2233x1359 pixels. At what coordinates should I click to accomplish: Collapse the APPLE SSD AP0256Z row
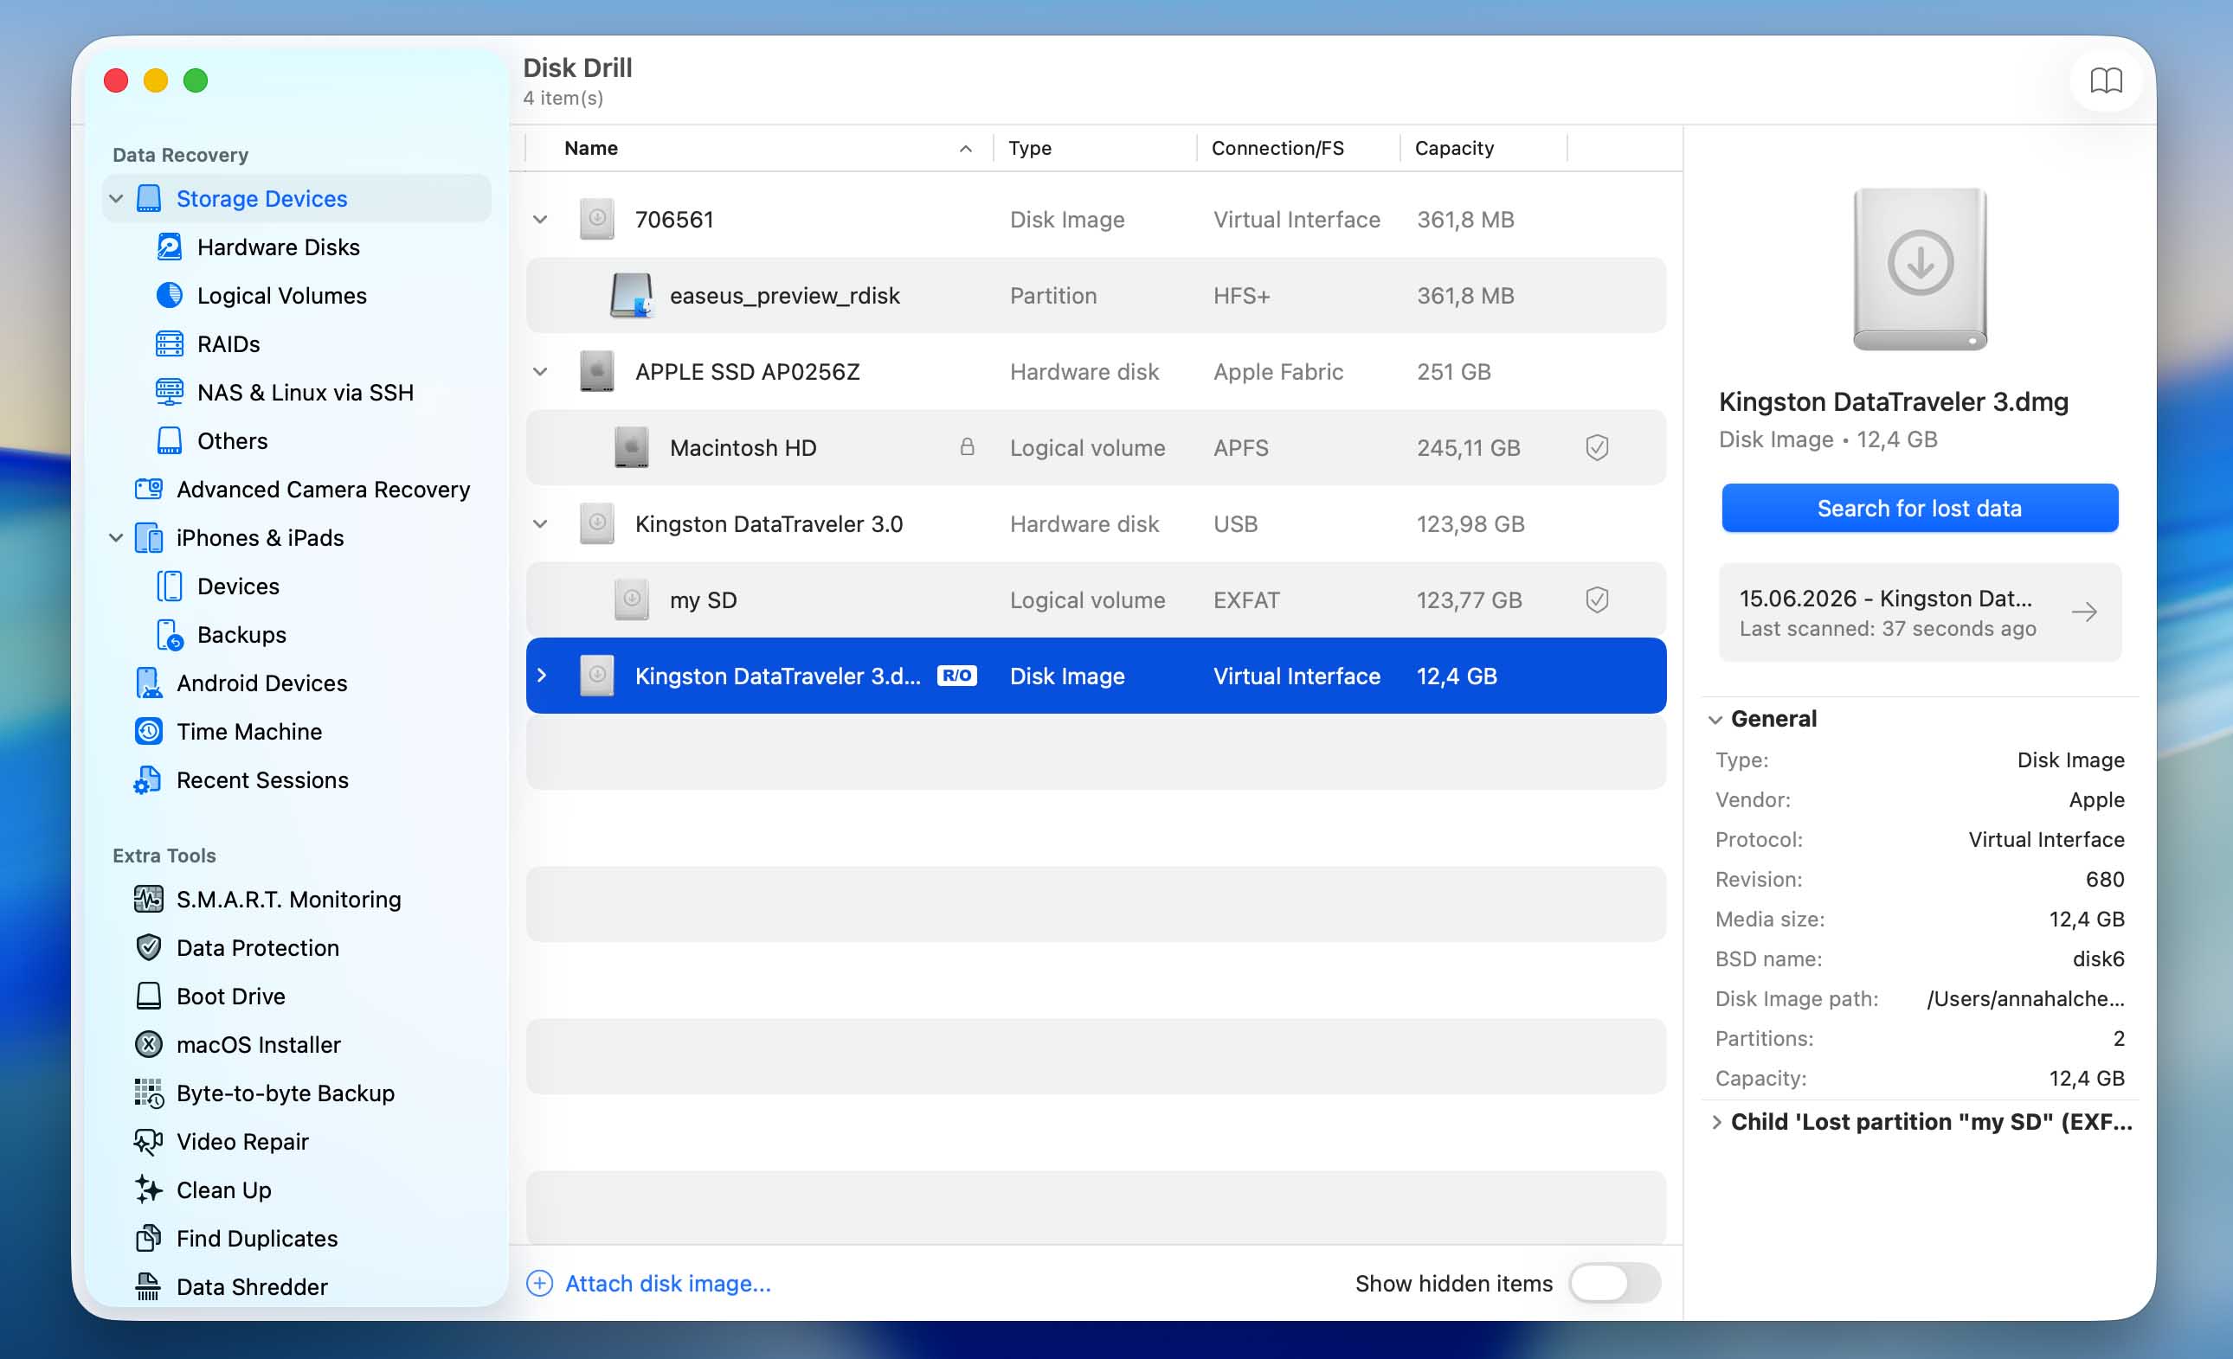540,371
